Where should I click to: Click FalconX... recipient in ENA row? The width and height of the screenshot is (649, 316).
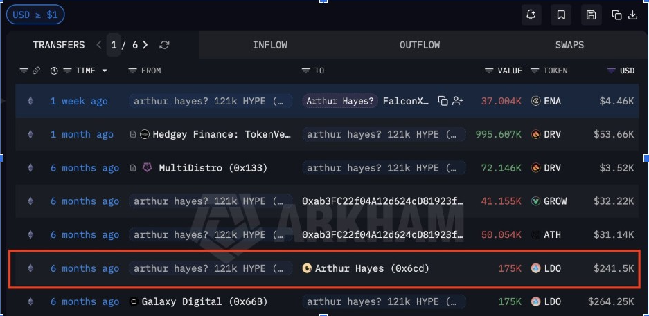[406, 101]
